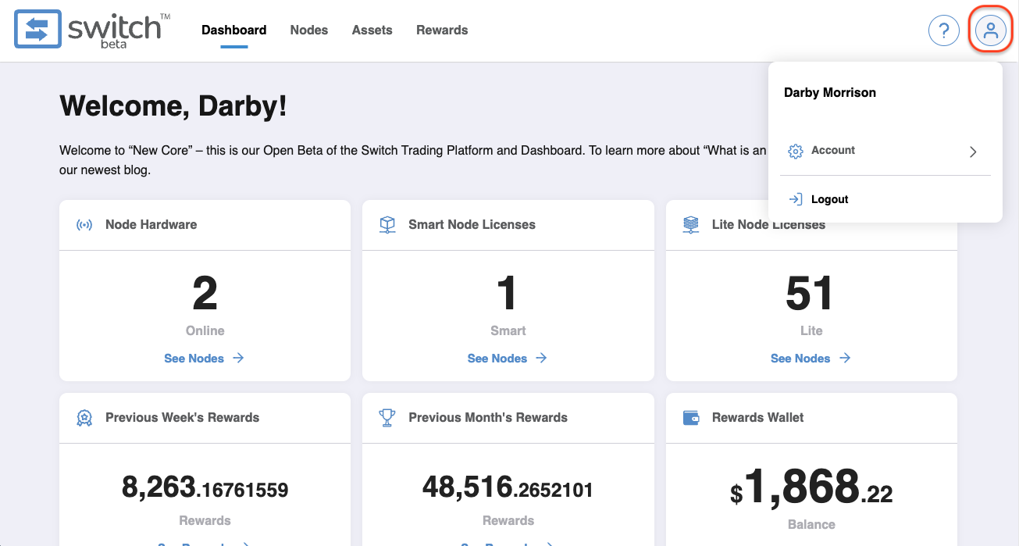
Task: Click arrow beside Smart See Nodes
Action: tap(541, 358)
